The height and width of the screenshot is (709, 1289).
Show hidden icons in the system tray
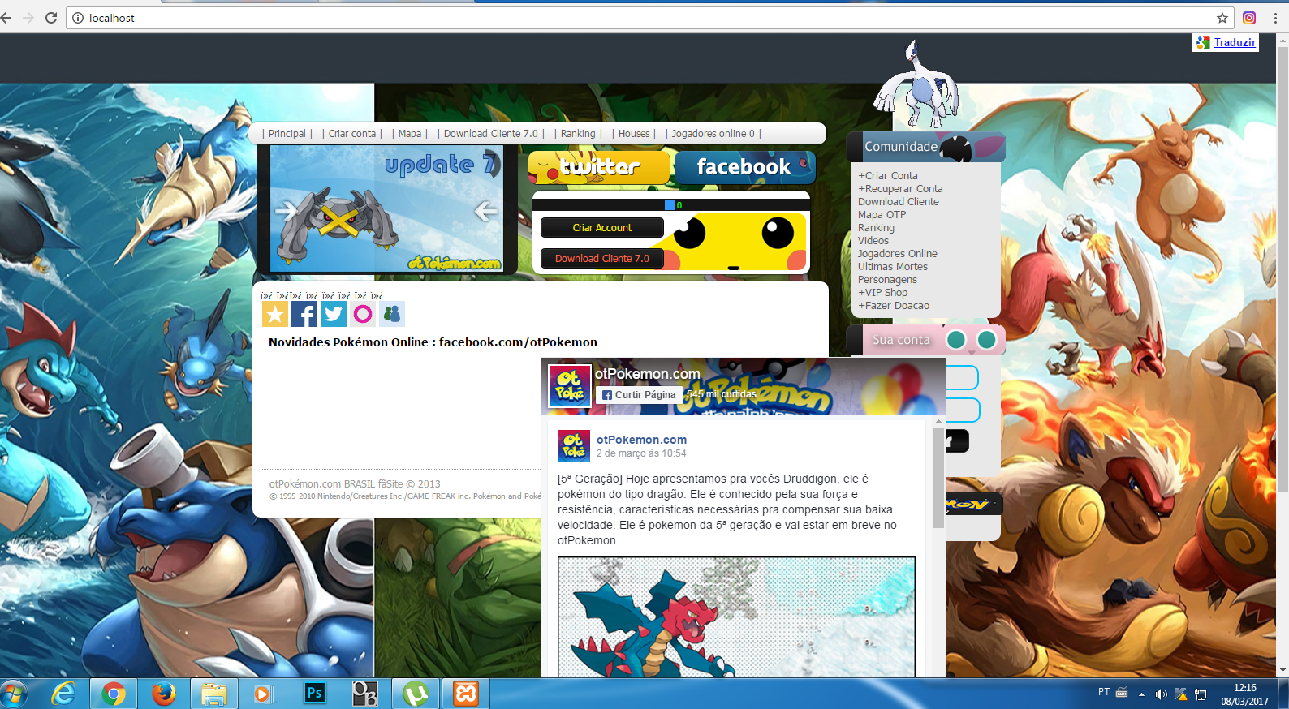tap(1141, 694)
